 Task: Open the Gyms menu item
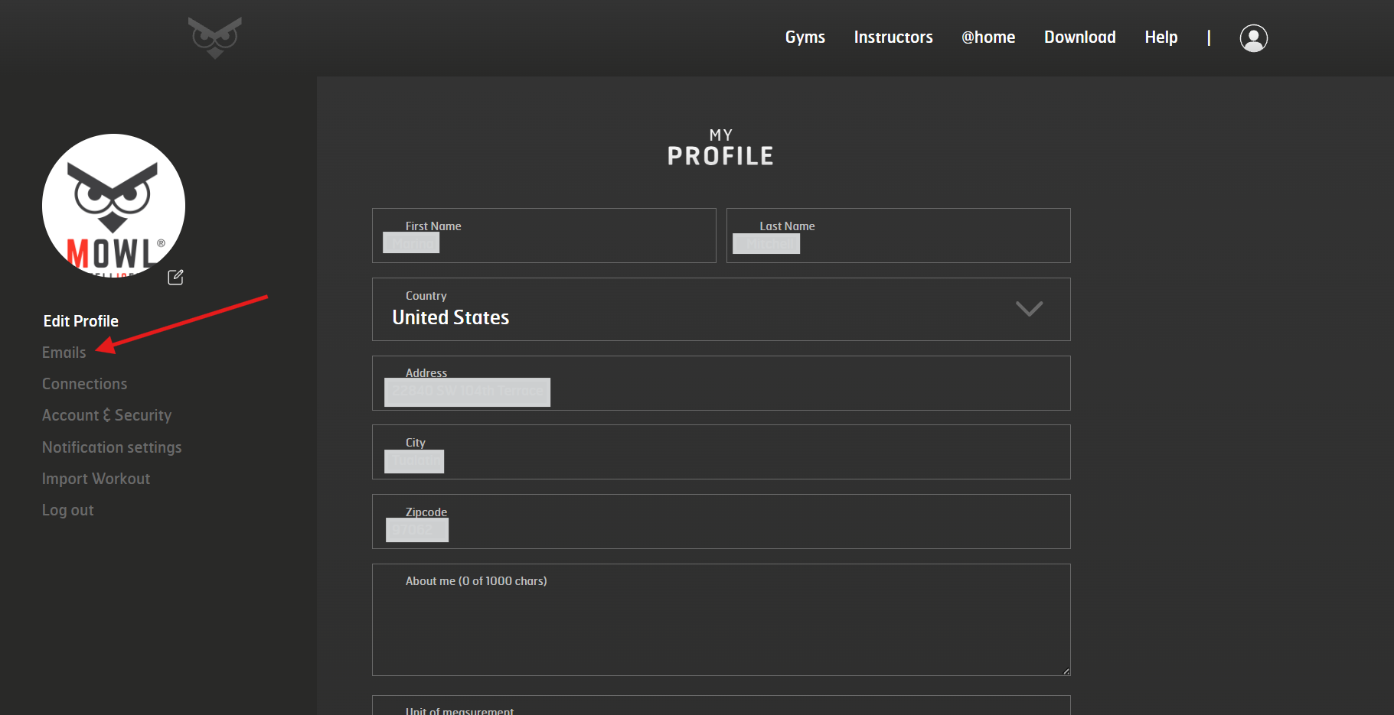(x=805, y=37)
